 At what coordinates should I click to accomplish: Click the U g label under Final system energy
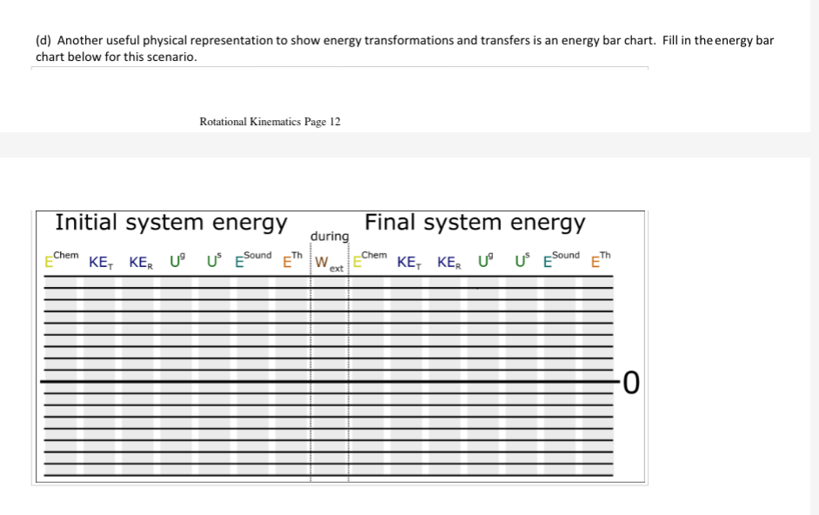pyautogui.click(x=486, y=260)
